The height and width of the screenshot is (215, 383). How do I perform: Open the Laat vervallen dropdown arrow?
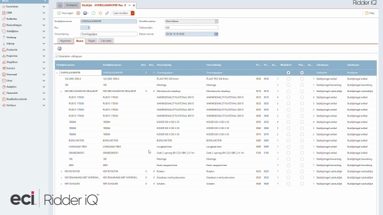(133, 13)
